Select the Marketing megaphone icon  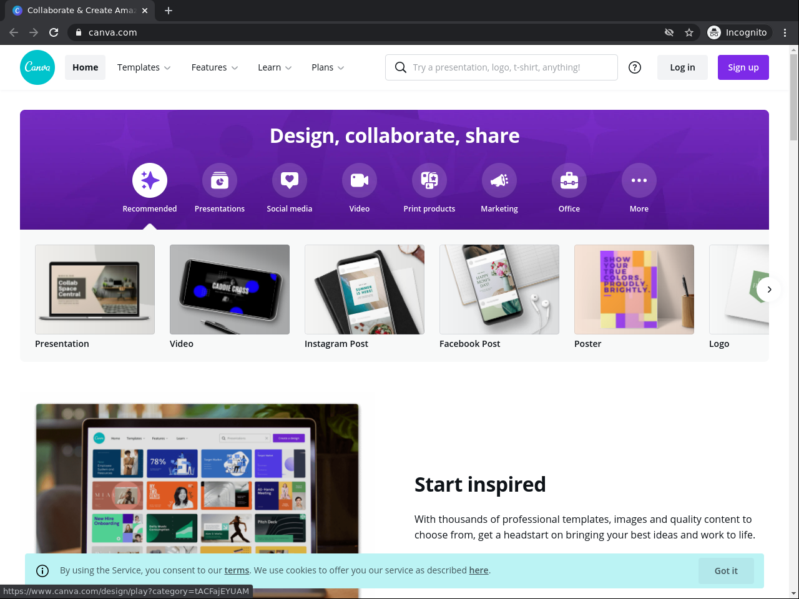499,180
